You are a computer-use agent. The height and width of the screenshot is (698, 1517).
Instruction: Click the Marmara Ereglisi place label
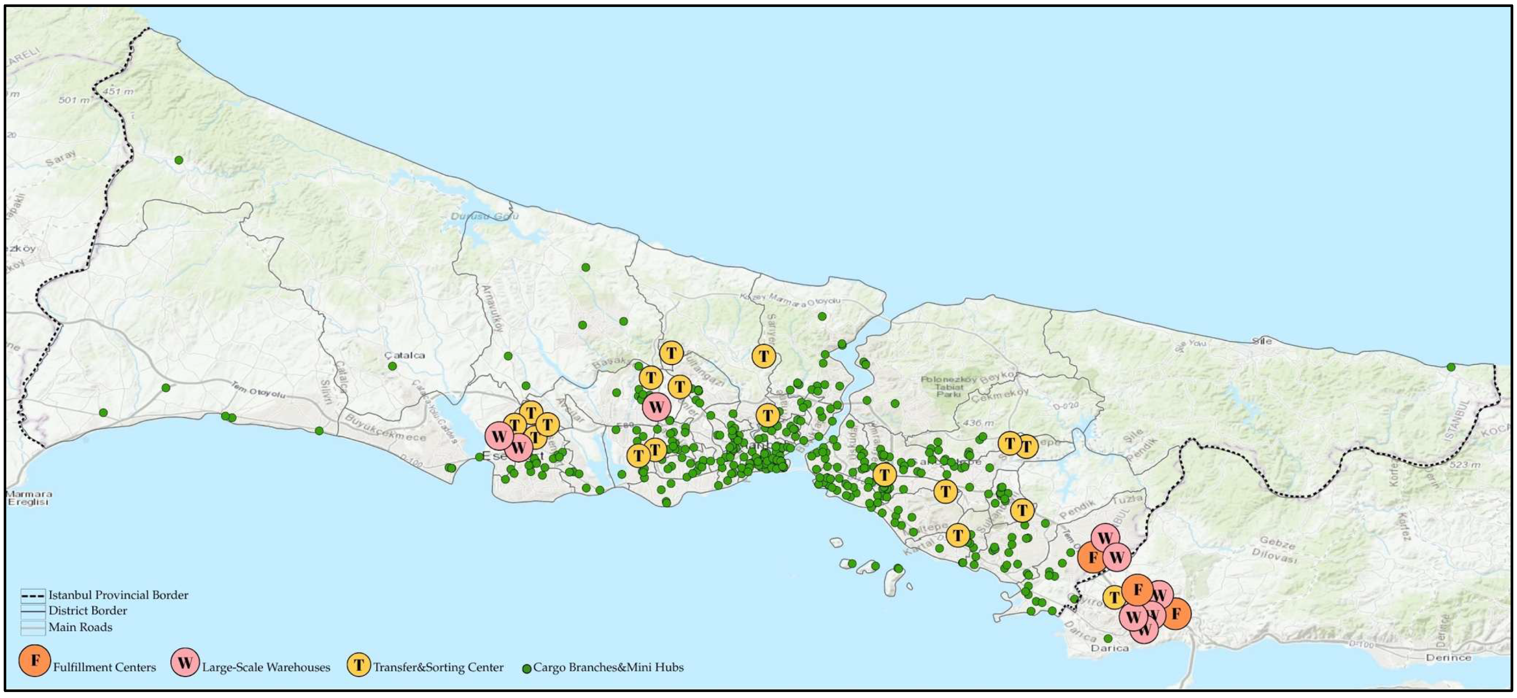click(29, 498)
